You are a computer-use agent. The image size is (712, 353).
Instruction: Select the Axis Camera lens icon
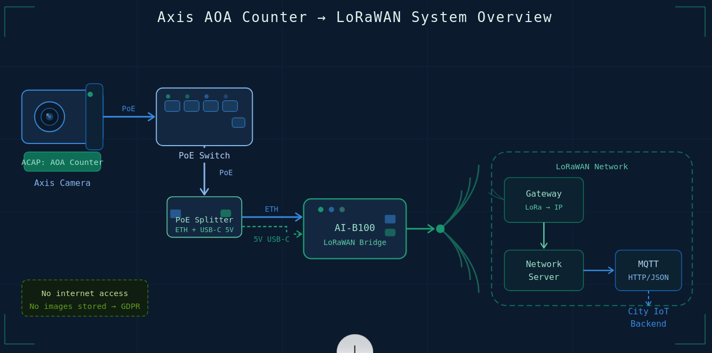pos(51,117)
